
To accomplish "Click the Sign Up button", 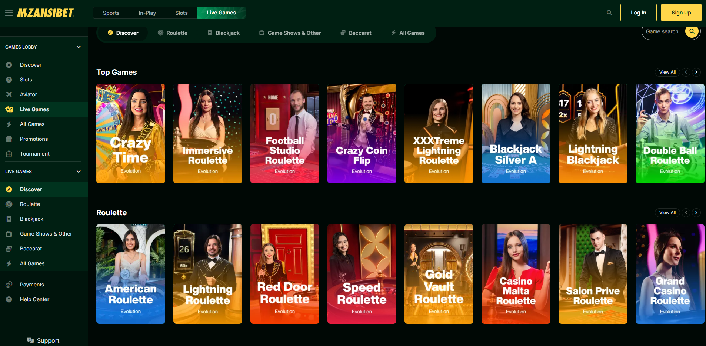I will pyautogui.click(x=681, y=13).
